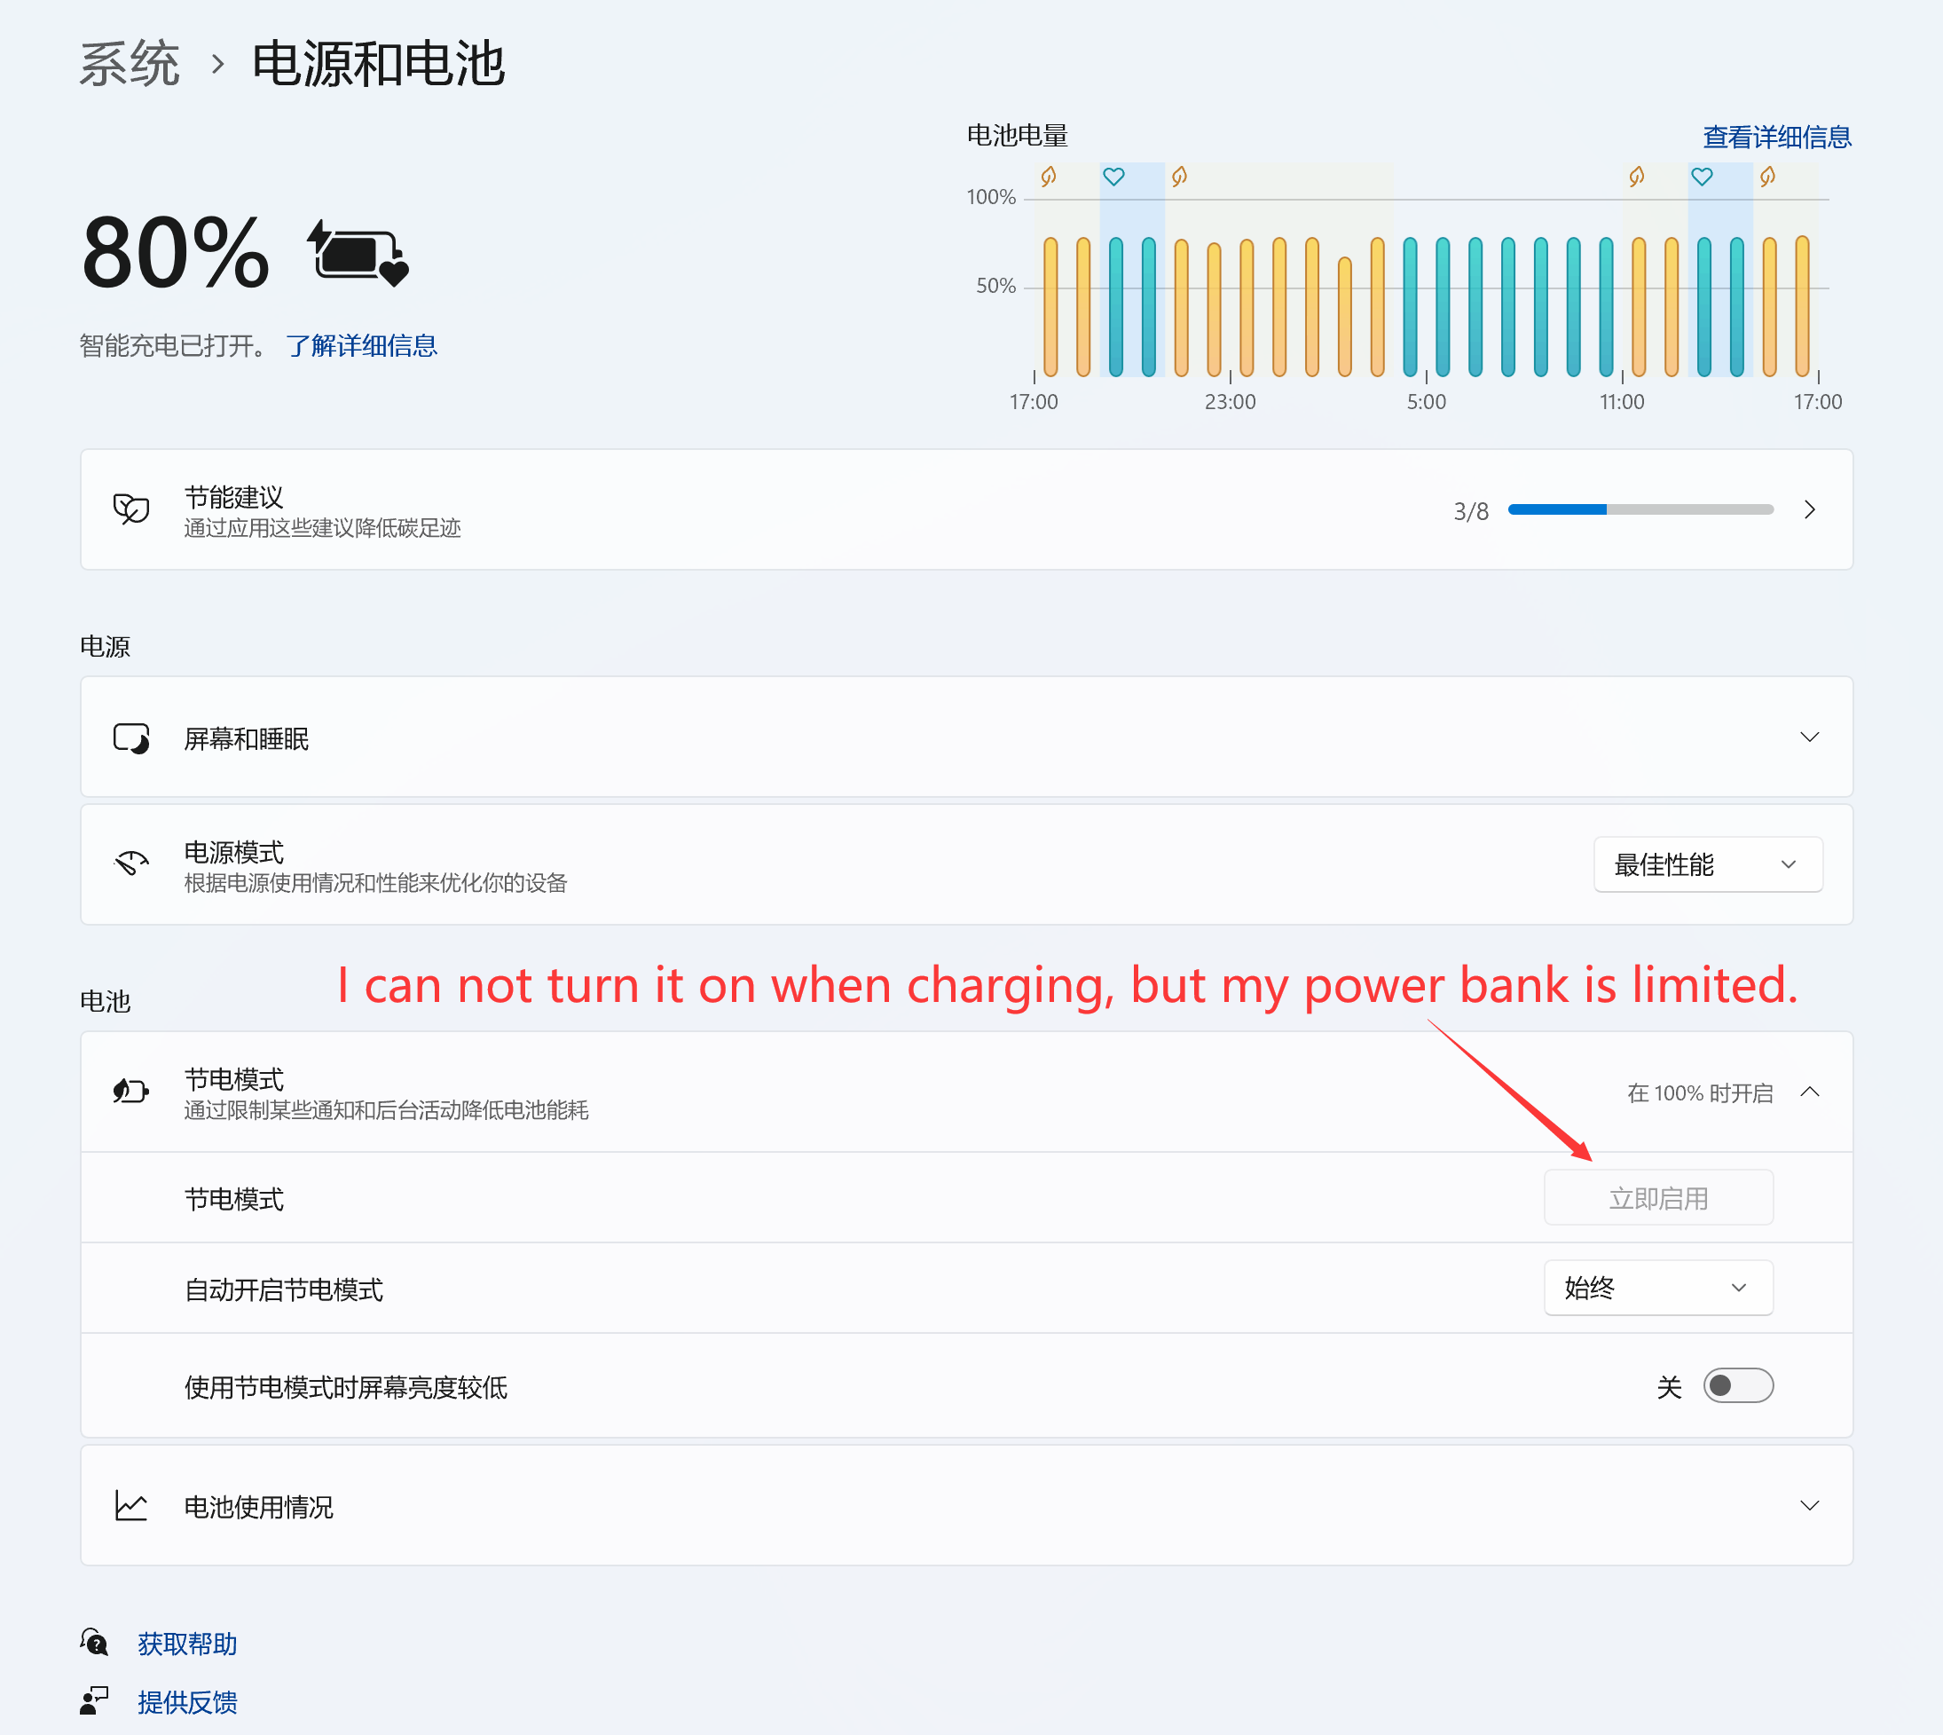Expand the 屏幕和睡眠 section

(1810, 737)
